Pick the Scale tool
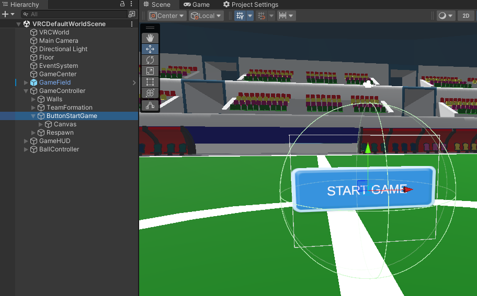 [x=150, y=71]
